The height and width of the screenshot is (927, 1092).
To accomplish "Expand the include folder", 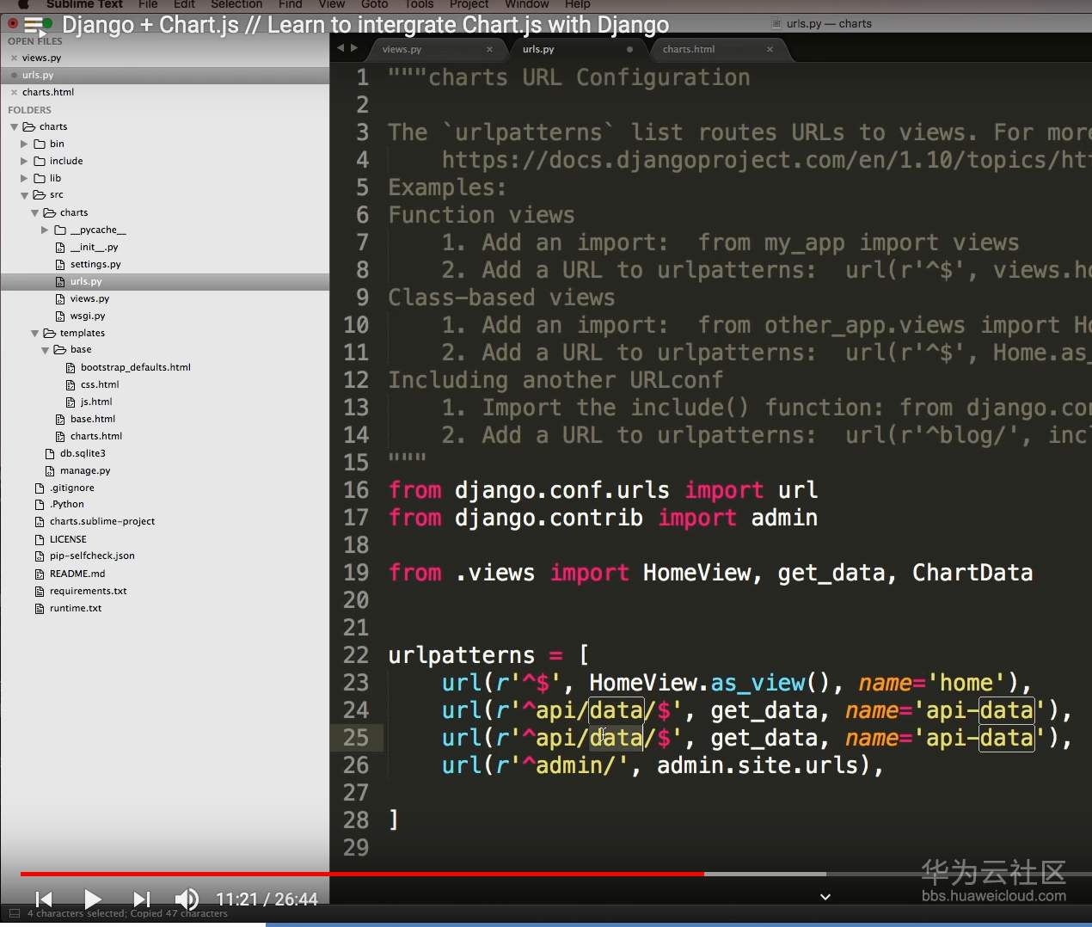I will 24,161.
